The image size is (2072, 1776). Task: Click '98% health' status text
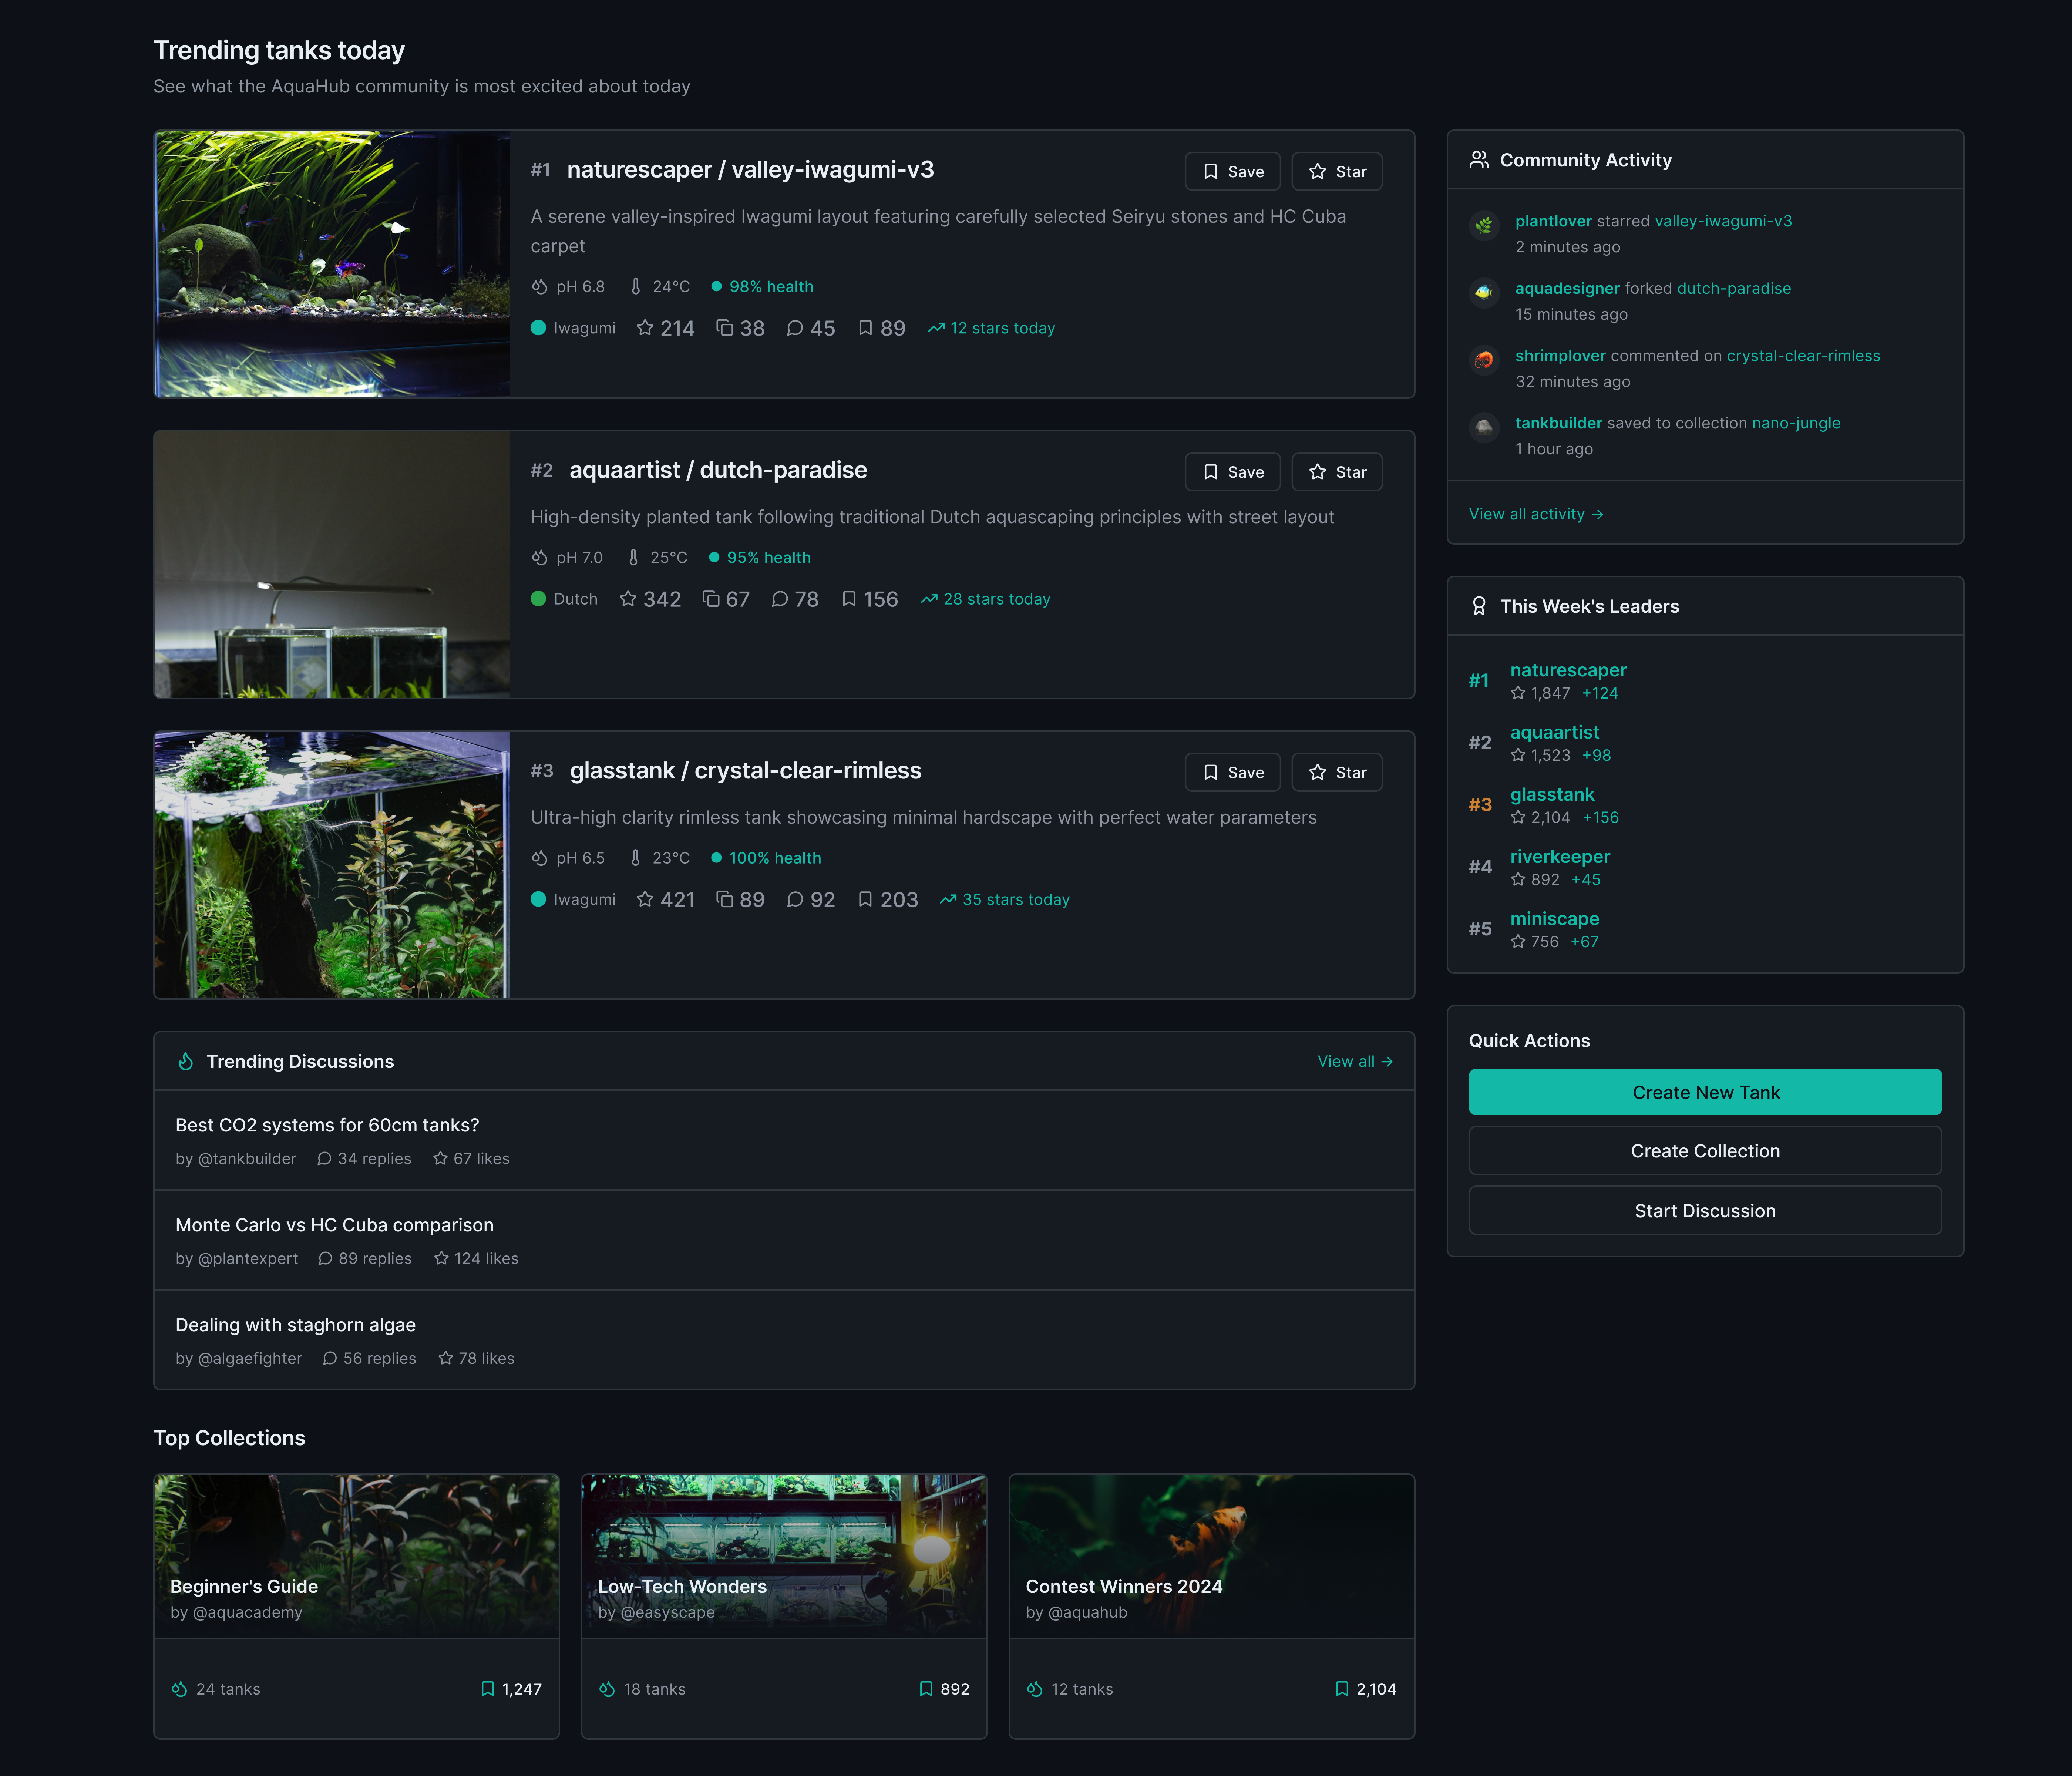(x=771, y=287)
